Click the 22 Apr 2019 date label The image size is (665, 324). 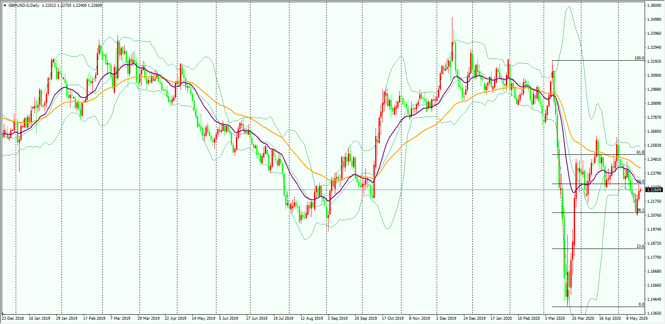click(x=176, y=318)
